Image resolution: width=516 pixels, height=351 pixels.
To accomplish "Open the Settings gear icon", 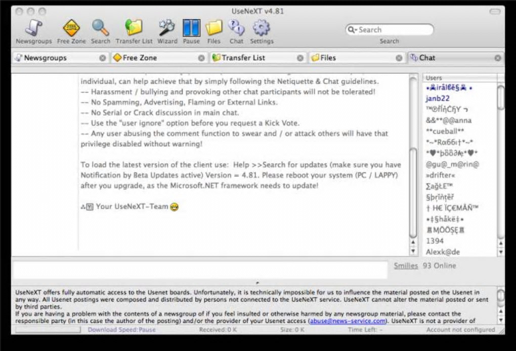I will pyautogui.click(x=262, y=31).
